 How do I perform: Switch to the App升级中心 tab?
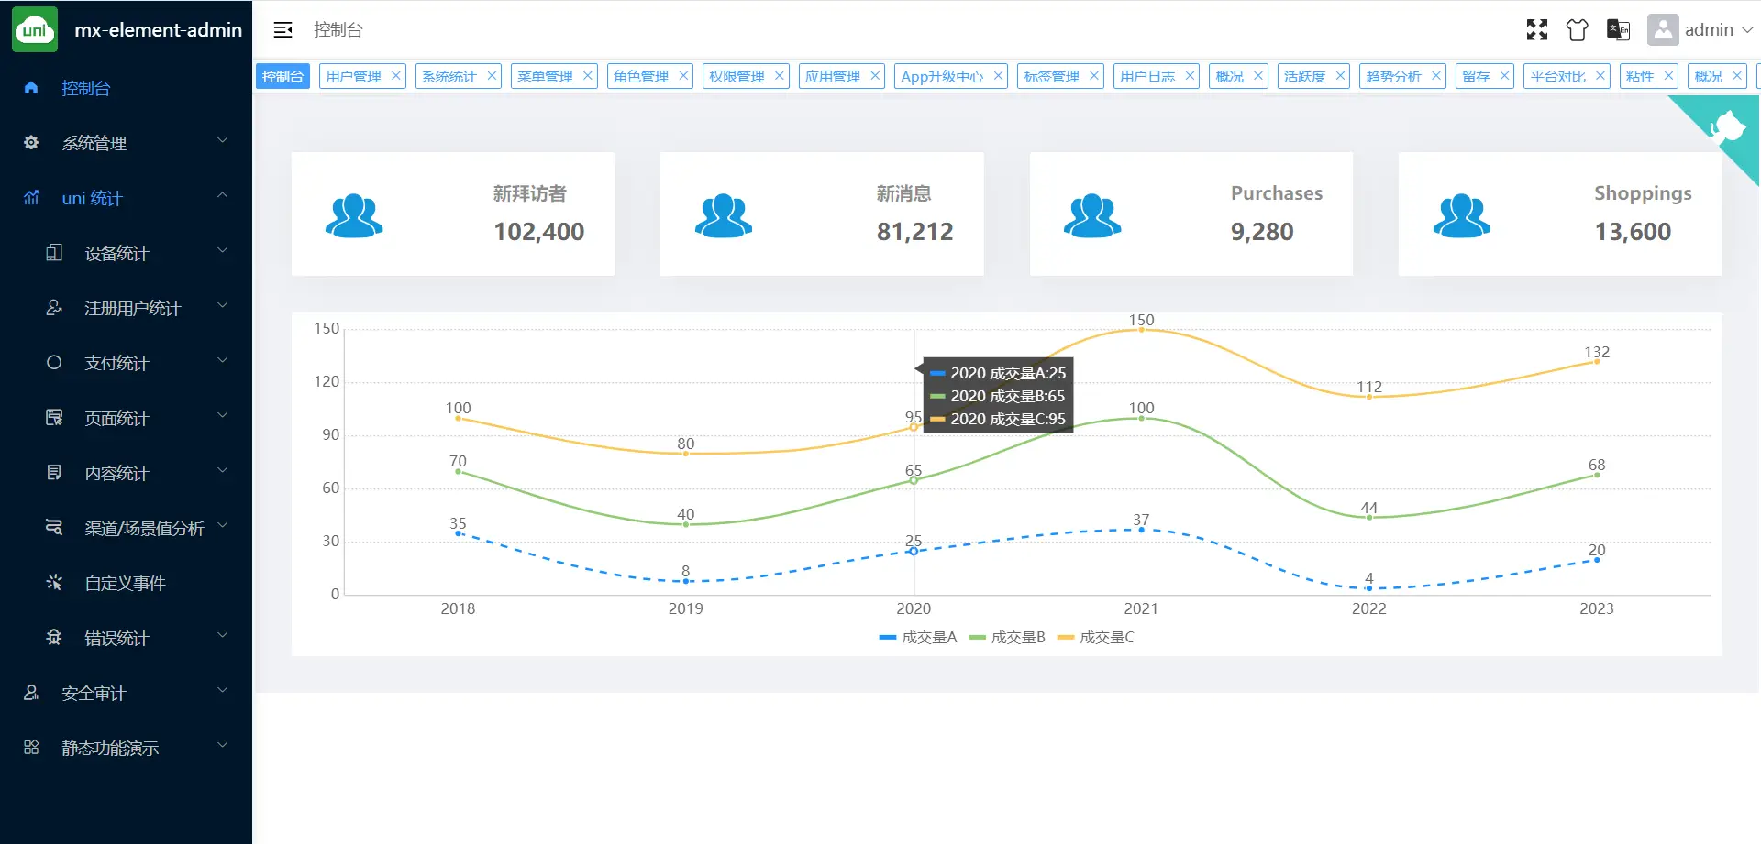[x=941, y=76]
